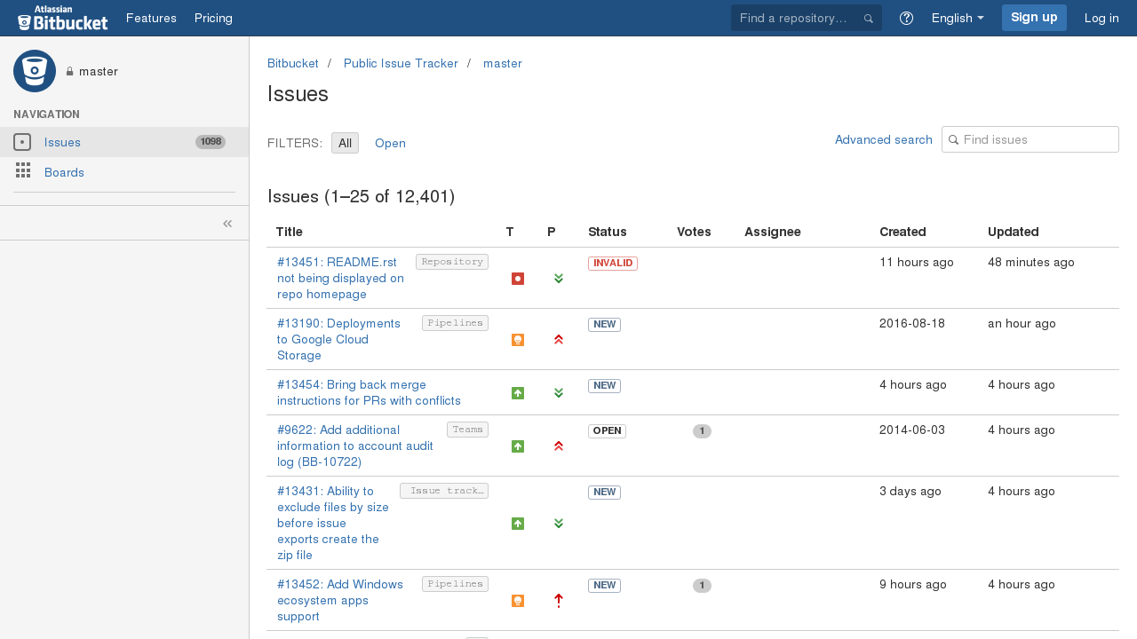Click the bug type icon for issue #13451
The image size is (1137, 639).
pyautogui.click(x=518, y=279)
